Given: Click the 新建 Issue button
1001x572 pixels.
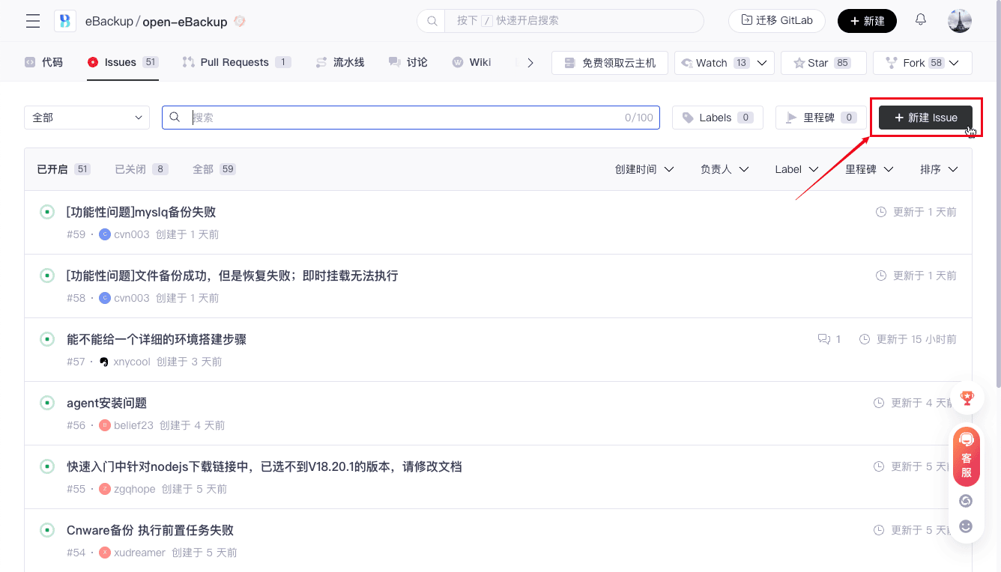Looking at the screenshot, I should [925, 118].
